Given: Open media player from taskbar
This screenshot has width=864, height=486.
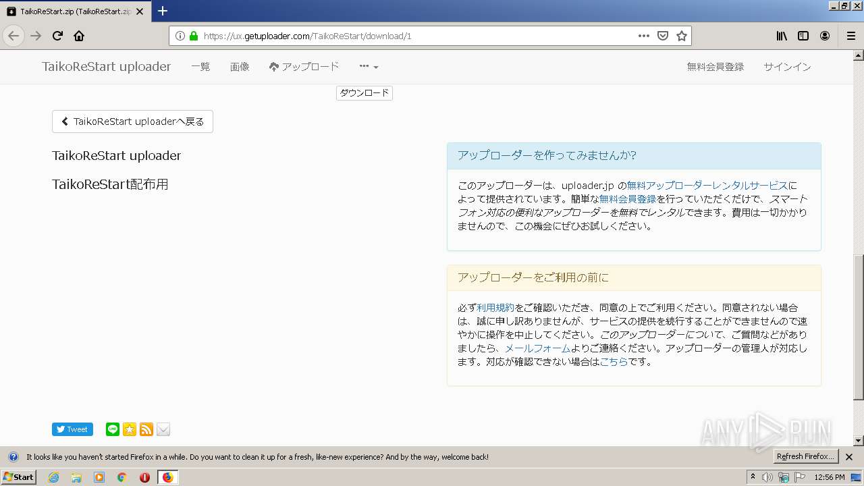Looking at the screenshot, I should (99, 477).
